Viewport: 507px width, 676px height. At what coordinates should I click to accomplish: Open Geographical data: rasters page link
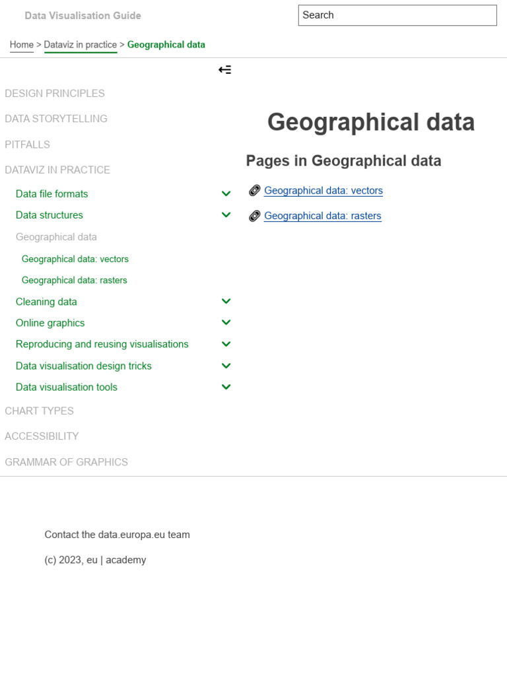[x=322, y=216]
